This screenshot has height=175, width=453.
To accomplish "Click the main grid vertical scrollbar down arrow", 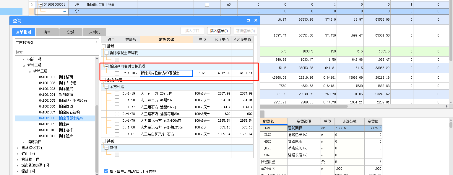I will (x=451, y=102).
